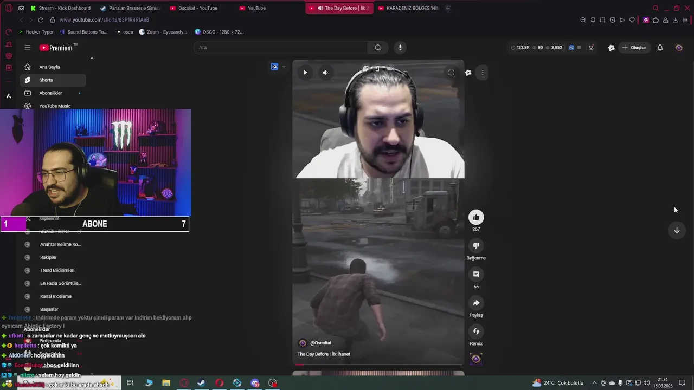Open the OSCO - 1280 × 72... bookmark

[x=219, y=32]
